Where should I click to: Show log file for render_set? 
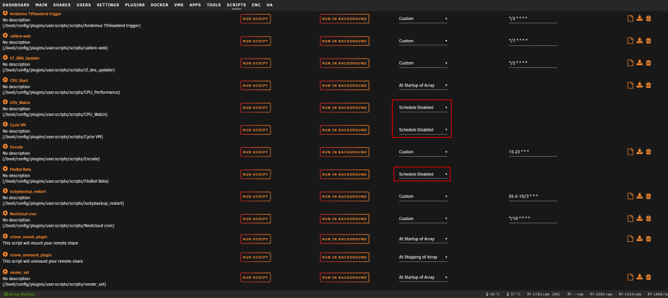click(x=630, y=277)
